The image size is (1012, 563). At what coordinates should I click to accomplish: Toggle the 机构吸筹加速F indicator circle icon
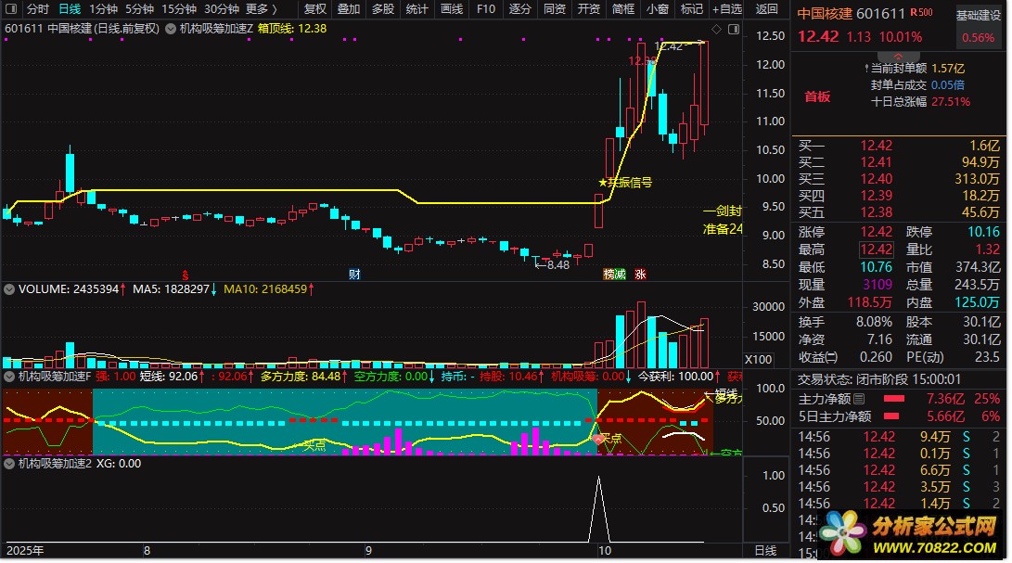click(9, 376)
